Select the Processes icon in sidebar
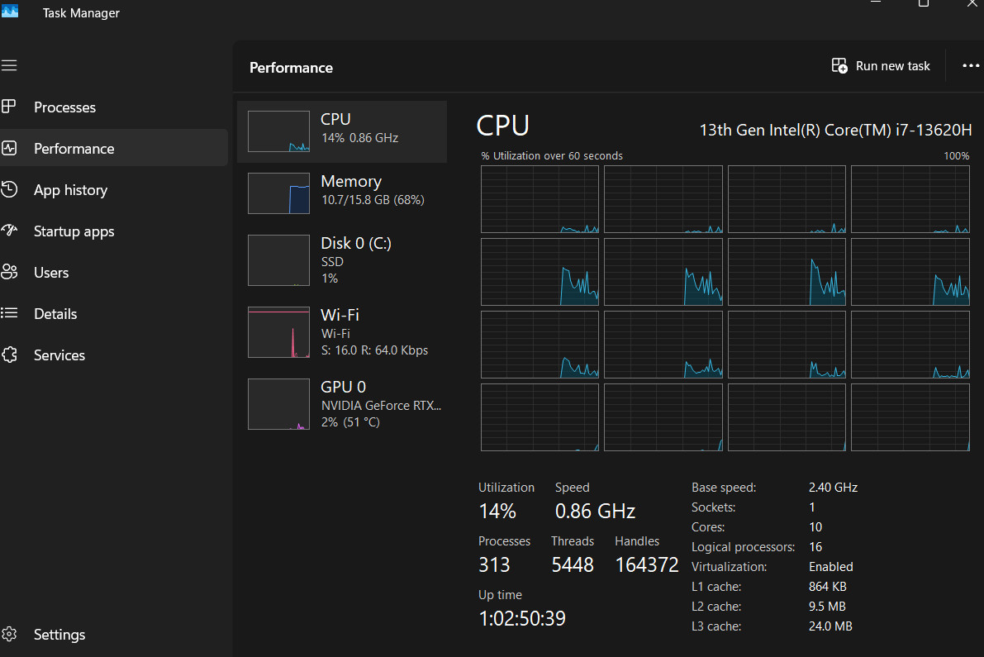 [x=9, y=107]
